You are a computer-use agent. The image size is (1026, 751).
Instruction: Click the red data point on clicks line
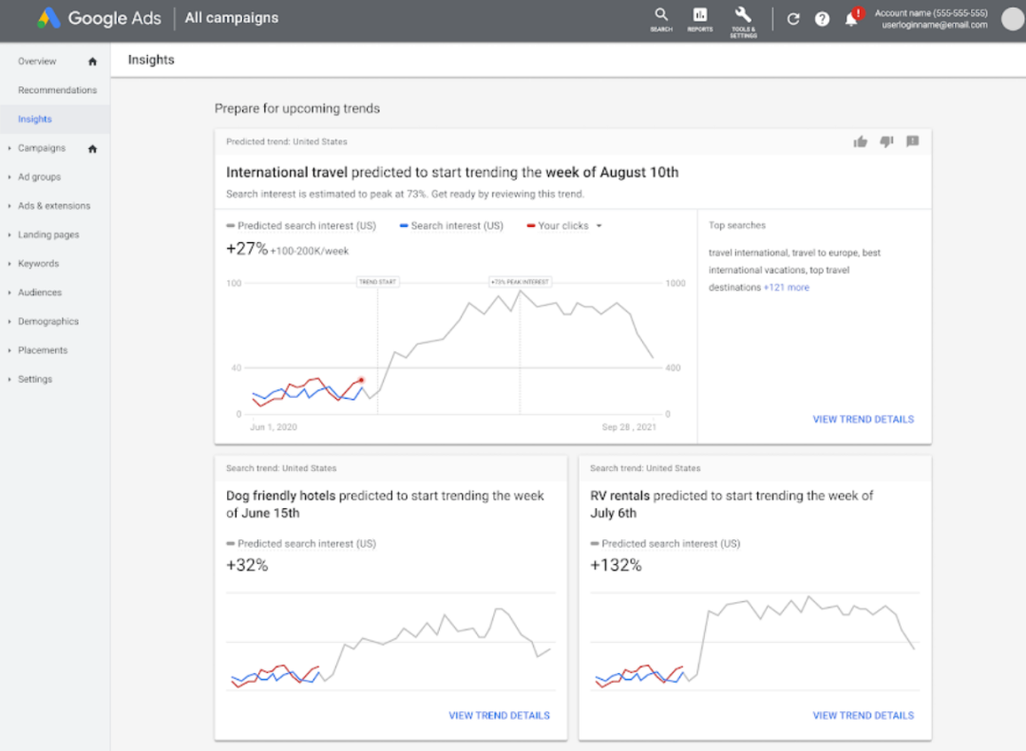pyautogui.click(x=361, y=380)
